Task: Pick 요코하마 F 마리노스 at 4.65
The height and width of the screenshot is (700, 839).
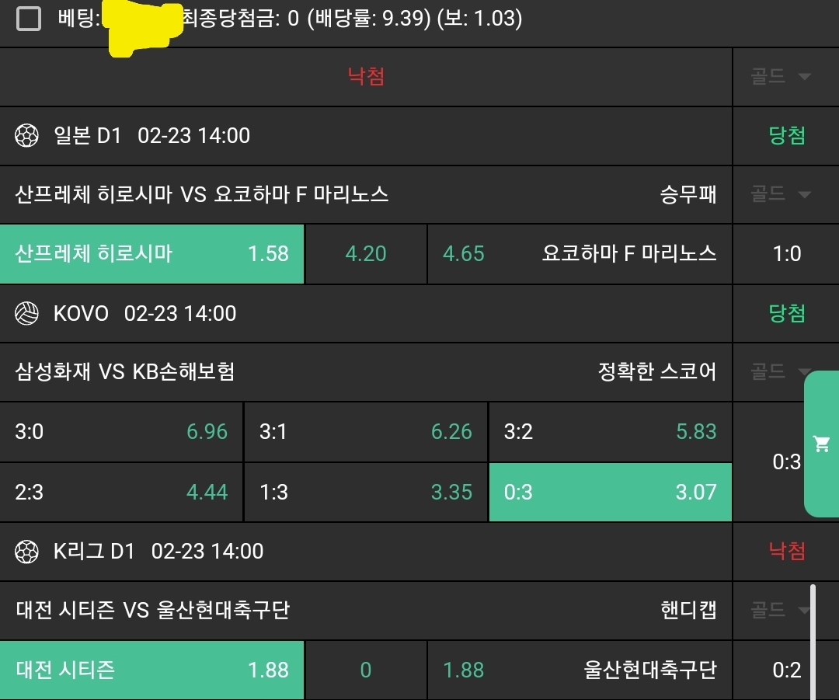Action: coord(580,254)
